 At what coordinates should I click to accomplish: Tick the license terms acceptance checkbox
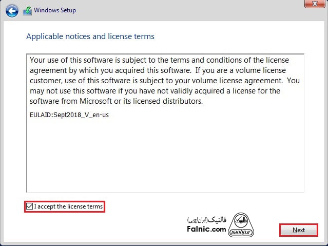click(30, 206)
